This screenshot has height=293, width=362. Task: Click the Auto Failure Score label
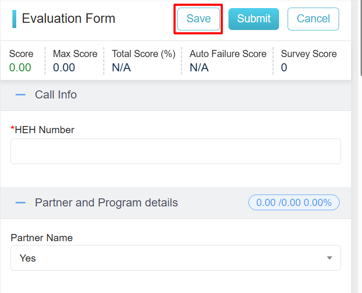228,54
